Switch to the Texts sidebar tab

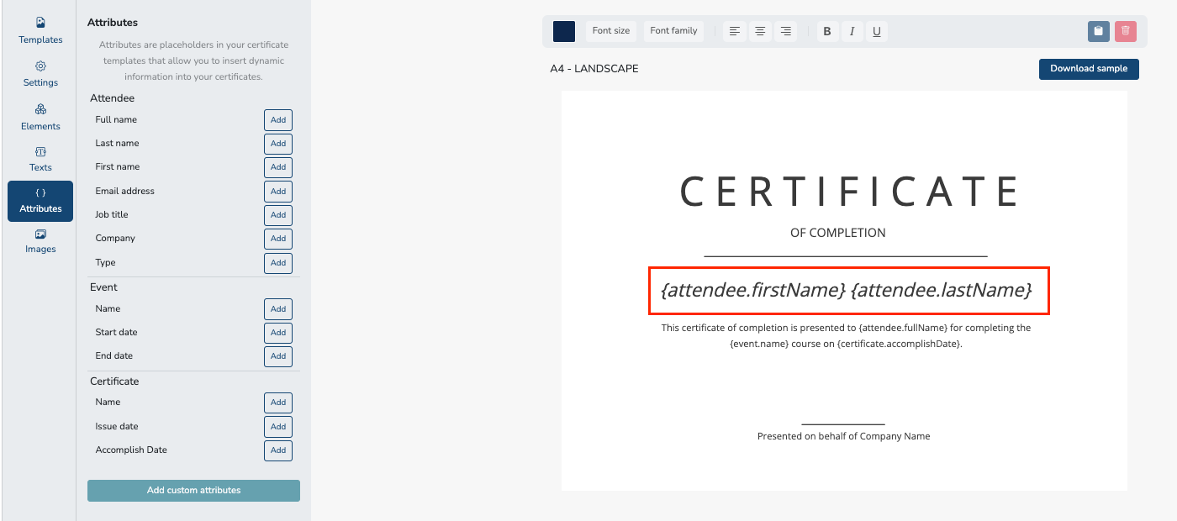click(x=40, y=158)
